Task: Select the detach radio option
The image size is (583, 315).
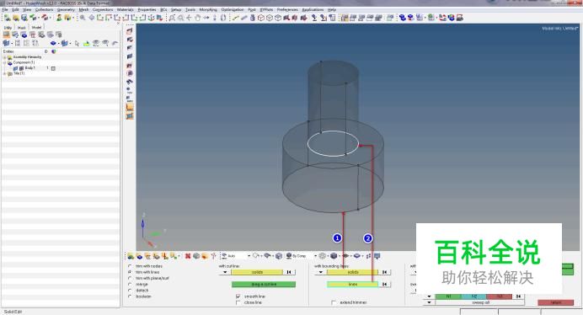Action: [x=130, y=290]
